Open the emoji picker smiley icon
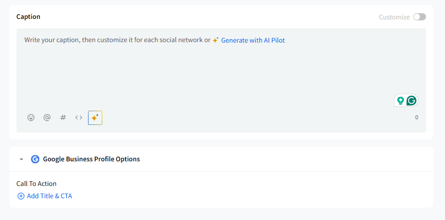Viewport: 445px width, 220px height. [x=31, y=117]
